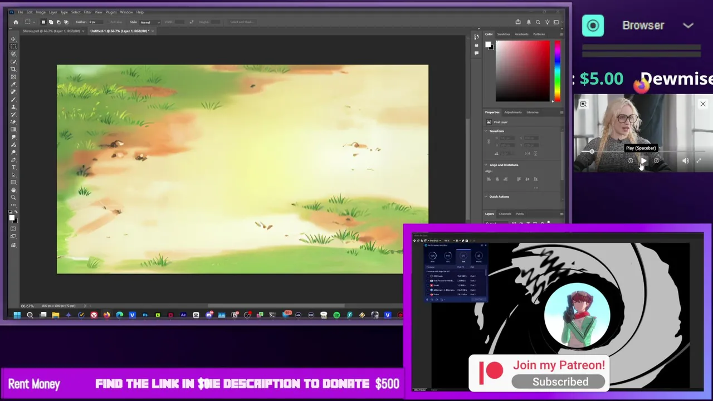Collapse the Align and Distribute section
Screen dimensions: 713x401
pos(486,165)
